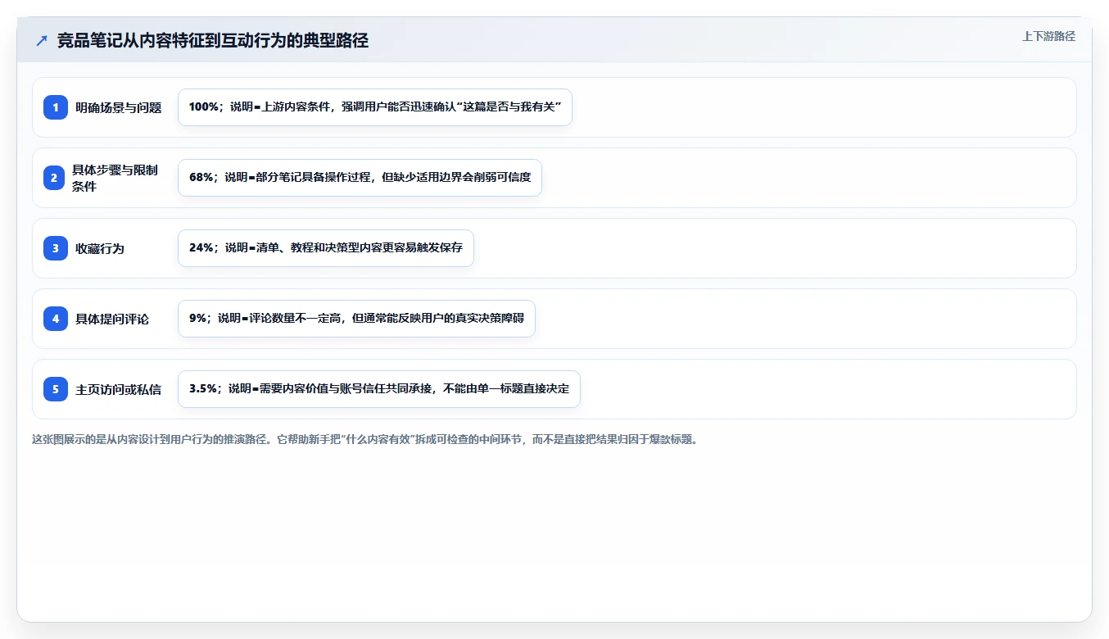Click step badge number 3
Viewport: 1109px width, 639px height.
(x=56, y=248)
